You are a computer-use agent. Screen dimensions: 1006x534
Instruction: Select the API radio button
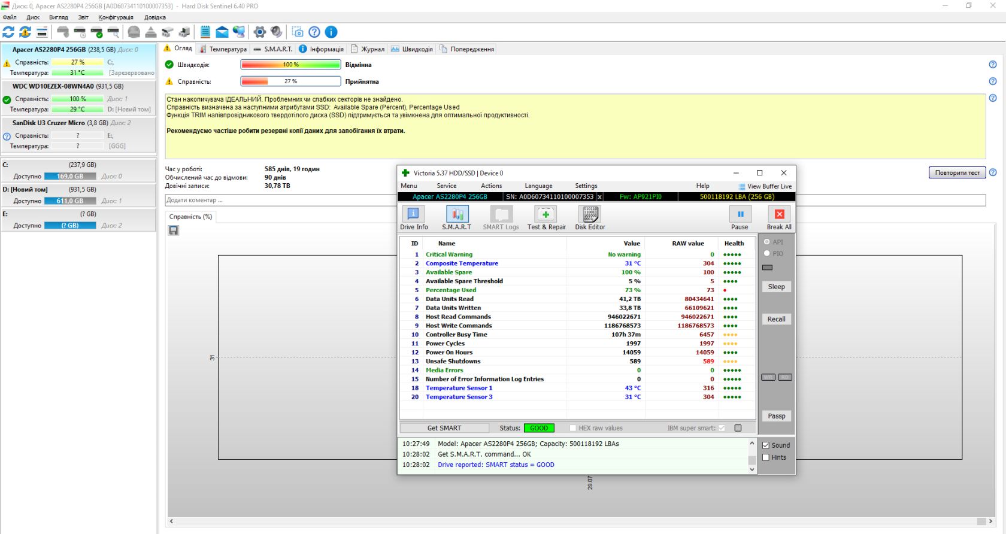click(767, 242)
